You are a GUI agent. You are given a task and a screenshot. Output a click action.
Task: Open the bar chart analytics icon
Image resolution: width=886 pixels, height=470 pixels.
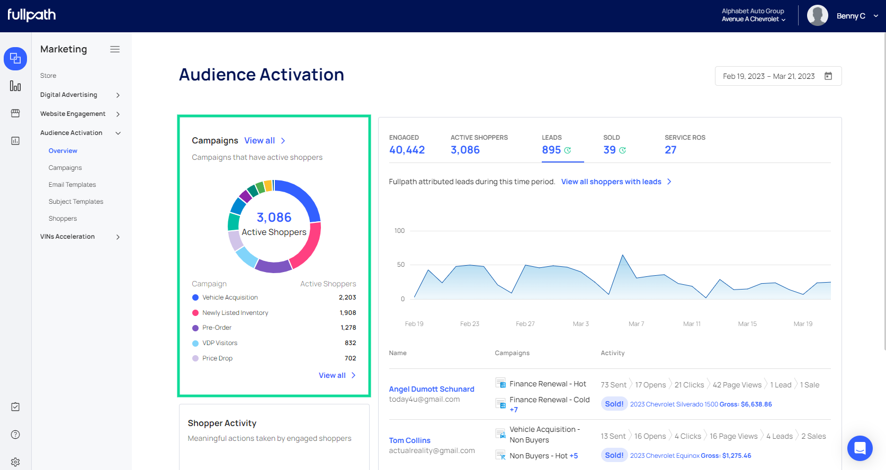(x=15, y=86)
